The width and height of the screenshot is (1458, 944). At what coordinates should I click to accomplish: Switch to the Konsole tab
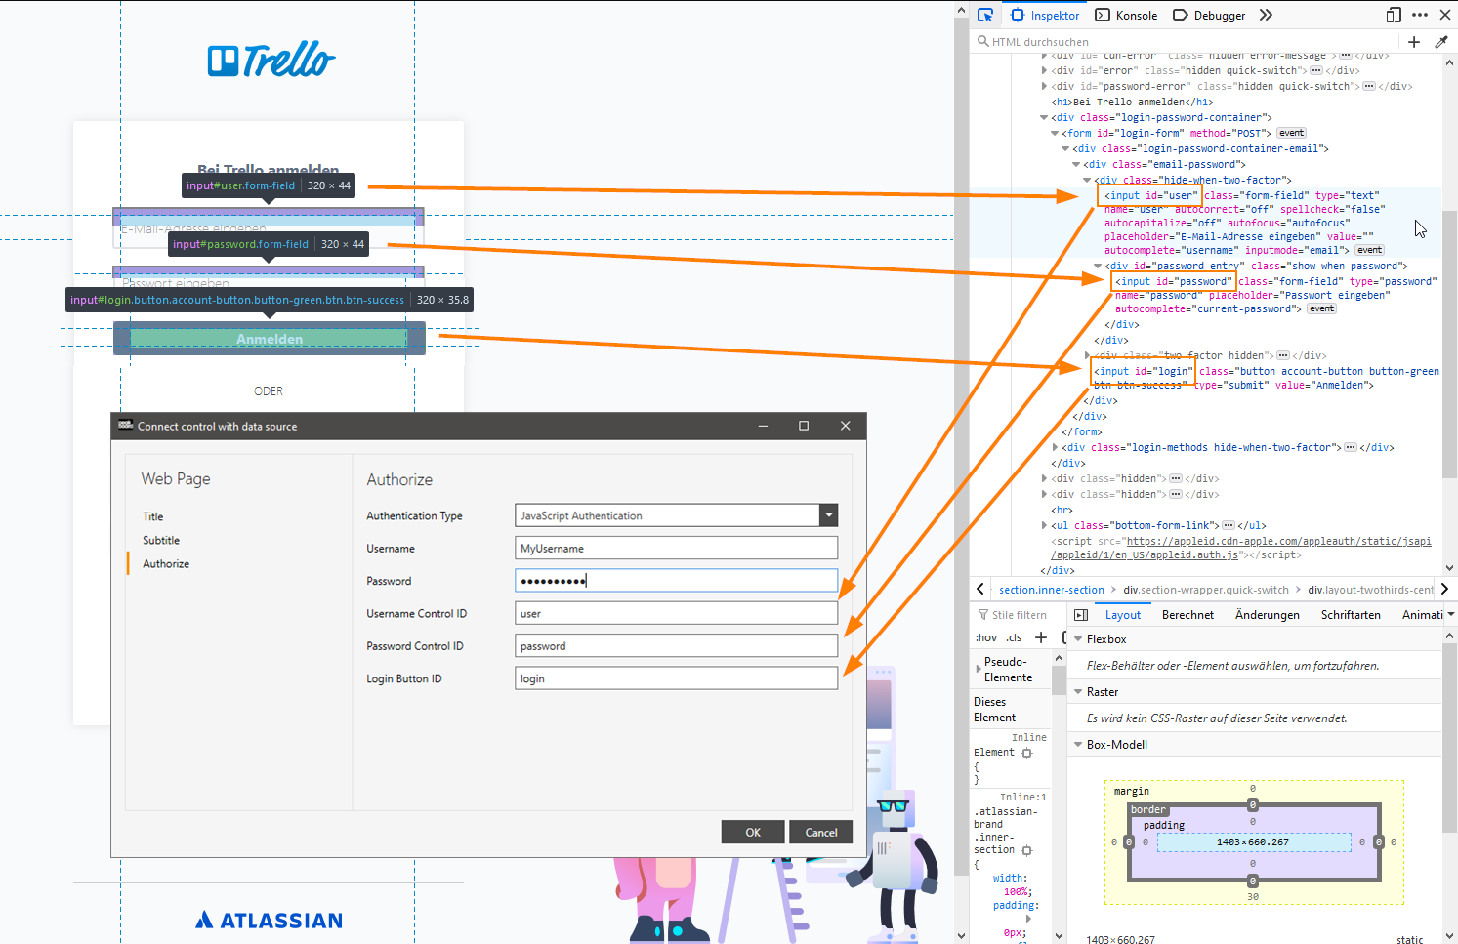1126,15
